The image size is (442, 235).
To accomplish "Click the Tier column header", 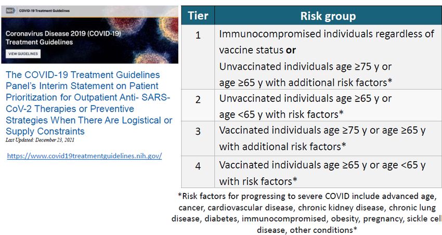I will tap(198, 16).
